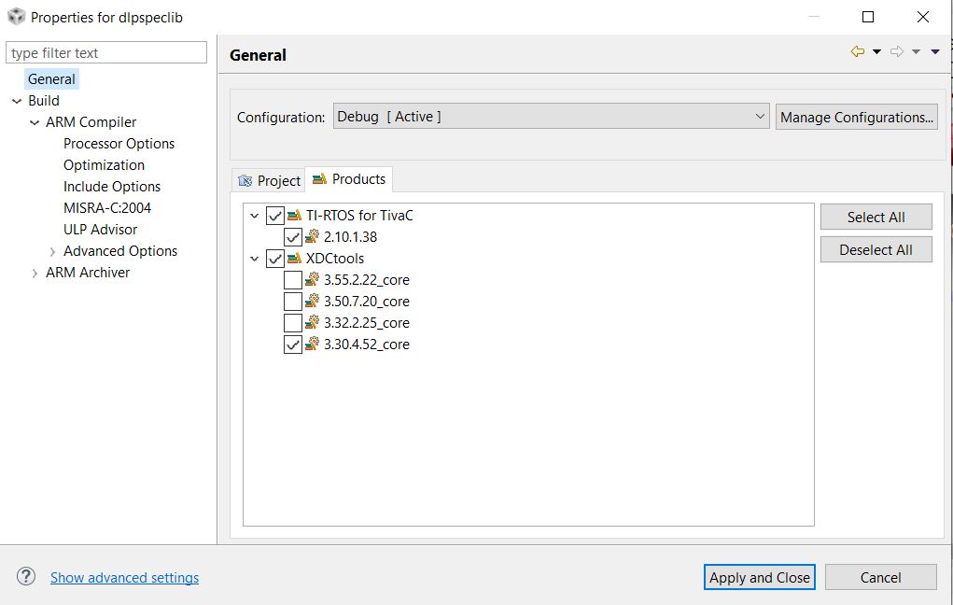
Task: Open the view menu triangle icon
Action: click(935, 52)
